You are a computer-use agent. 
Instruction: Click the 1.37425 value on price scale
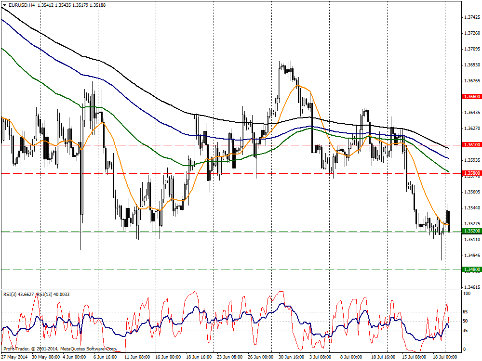coord(471,17)
